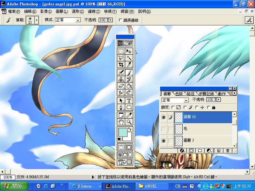Select the Zoom magnifier tool
Image resolution: width=255 pixels, height=191 pixels.
pos(129,122)
